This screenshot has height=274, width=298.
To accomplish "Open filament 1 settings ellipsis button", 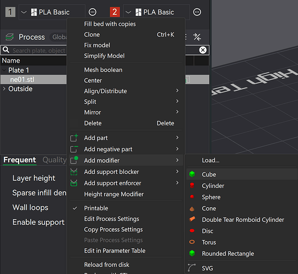I will [93, 12].
